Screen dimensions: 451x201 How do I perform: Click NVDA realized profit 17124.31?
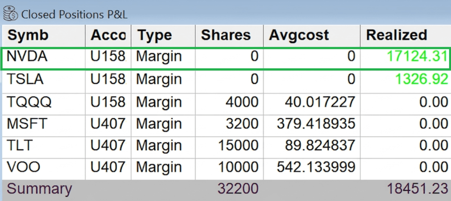coord(417,57)
